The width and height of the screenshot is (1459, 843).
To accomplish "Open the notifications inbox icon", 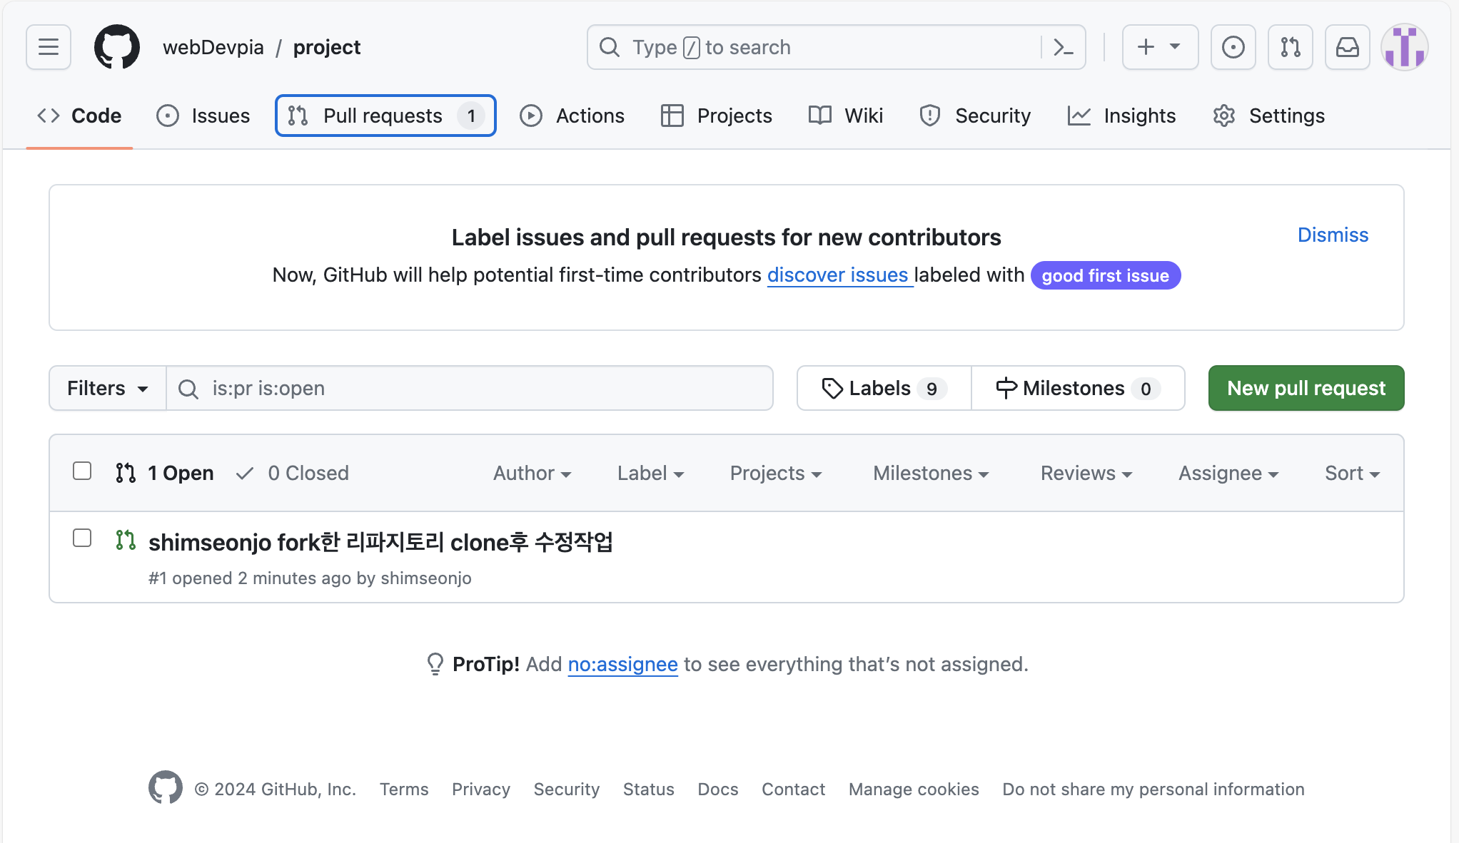I will pyautogui.click(x=1348, y=47).
